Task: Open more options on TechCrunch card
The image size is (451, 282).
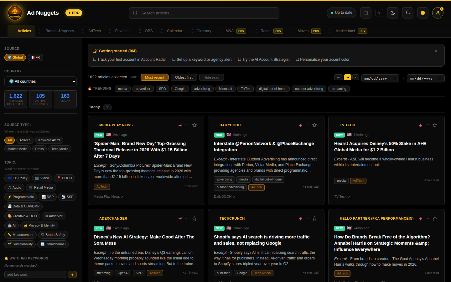Action: pyautogui.click(x=307, y=218)
